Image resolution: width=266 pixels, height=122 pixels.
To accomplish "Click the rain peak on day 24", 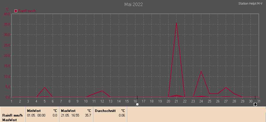I will [x=201, y=71].
